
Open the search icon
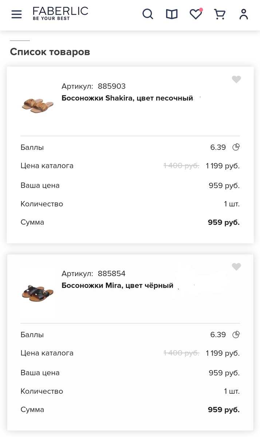148,14
